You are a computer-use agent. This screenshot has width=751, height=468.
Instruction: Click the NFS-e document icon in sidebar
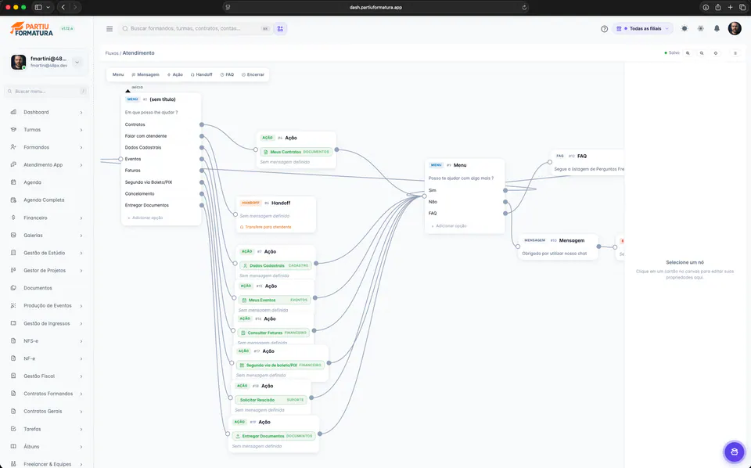coord(13,340)
